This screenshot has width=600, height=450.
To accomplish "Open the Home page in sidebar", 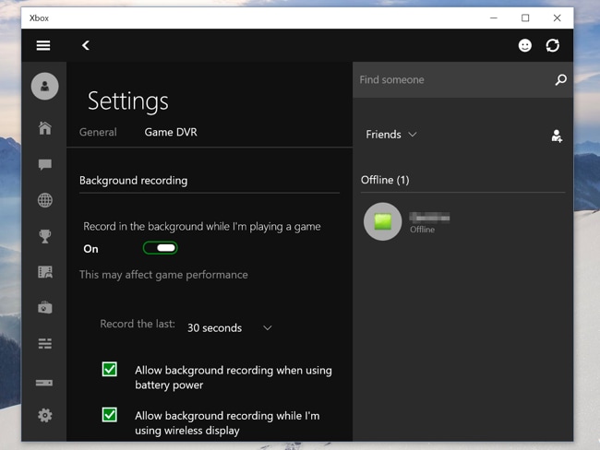I will (44, 128).
